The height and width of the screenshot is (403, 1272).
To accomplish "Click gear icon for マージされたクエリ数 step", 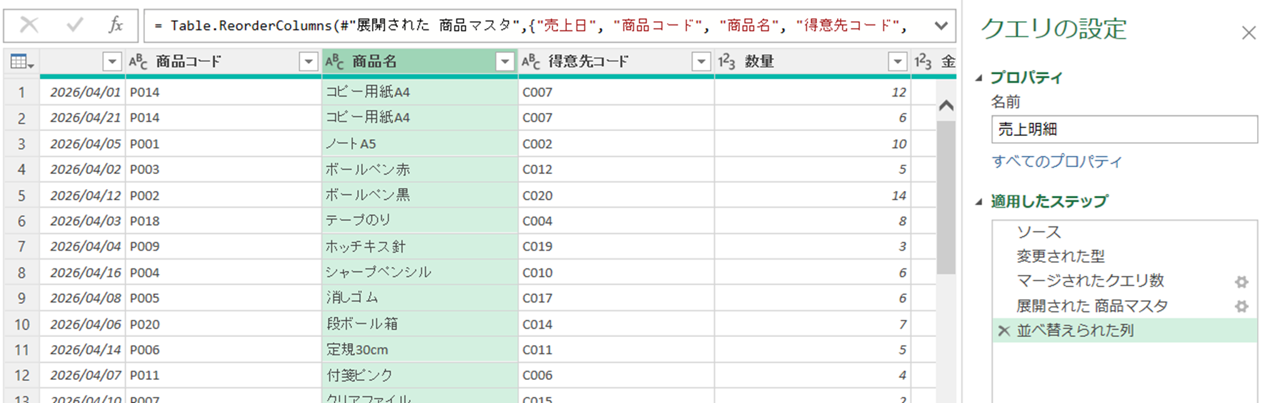I will 1241,282.
